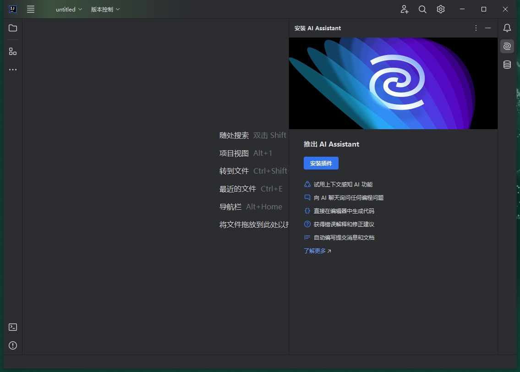This screenshot has height=372, width=520.
Task: Open the untitled project dropdown
Action: pos(69,9)
